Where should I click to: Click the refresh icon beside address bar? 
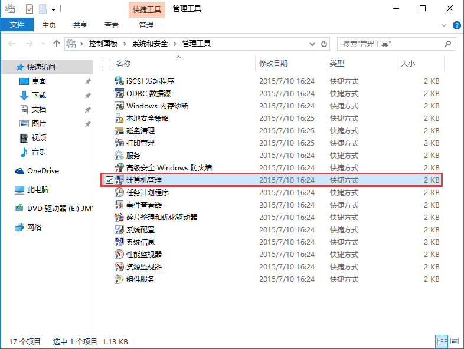[324, 44]
